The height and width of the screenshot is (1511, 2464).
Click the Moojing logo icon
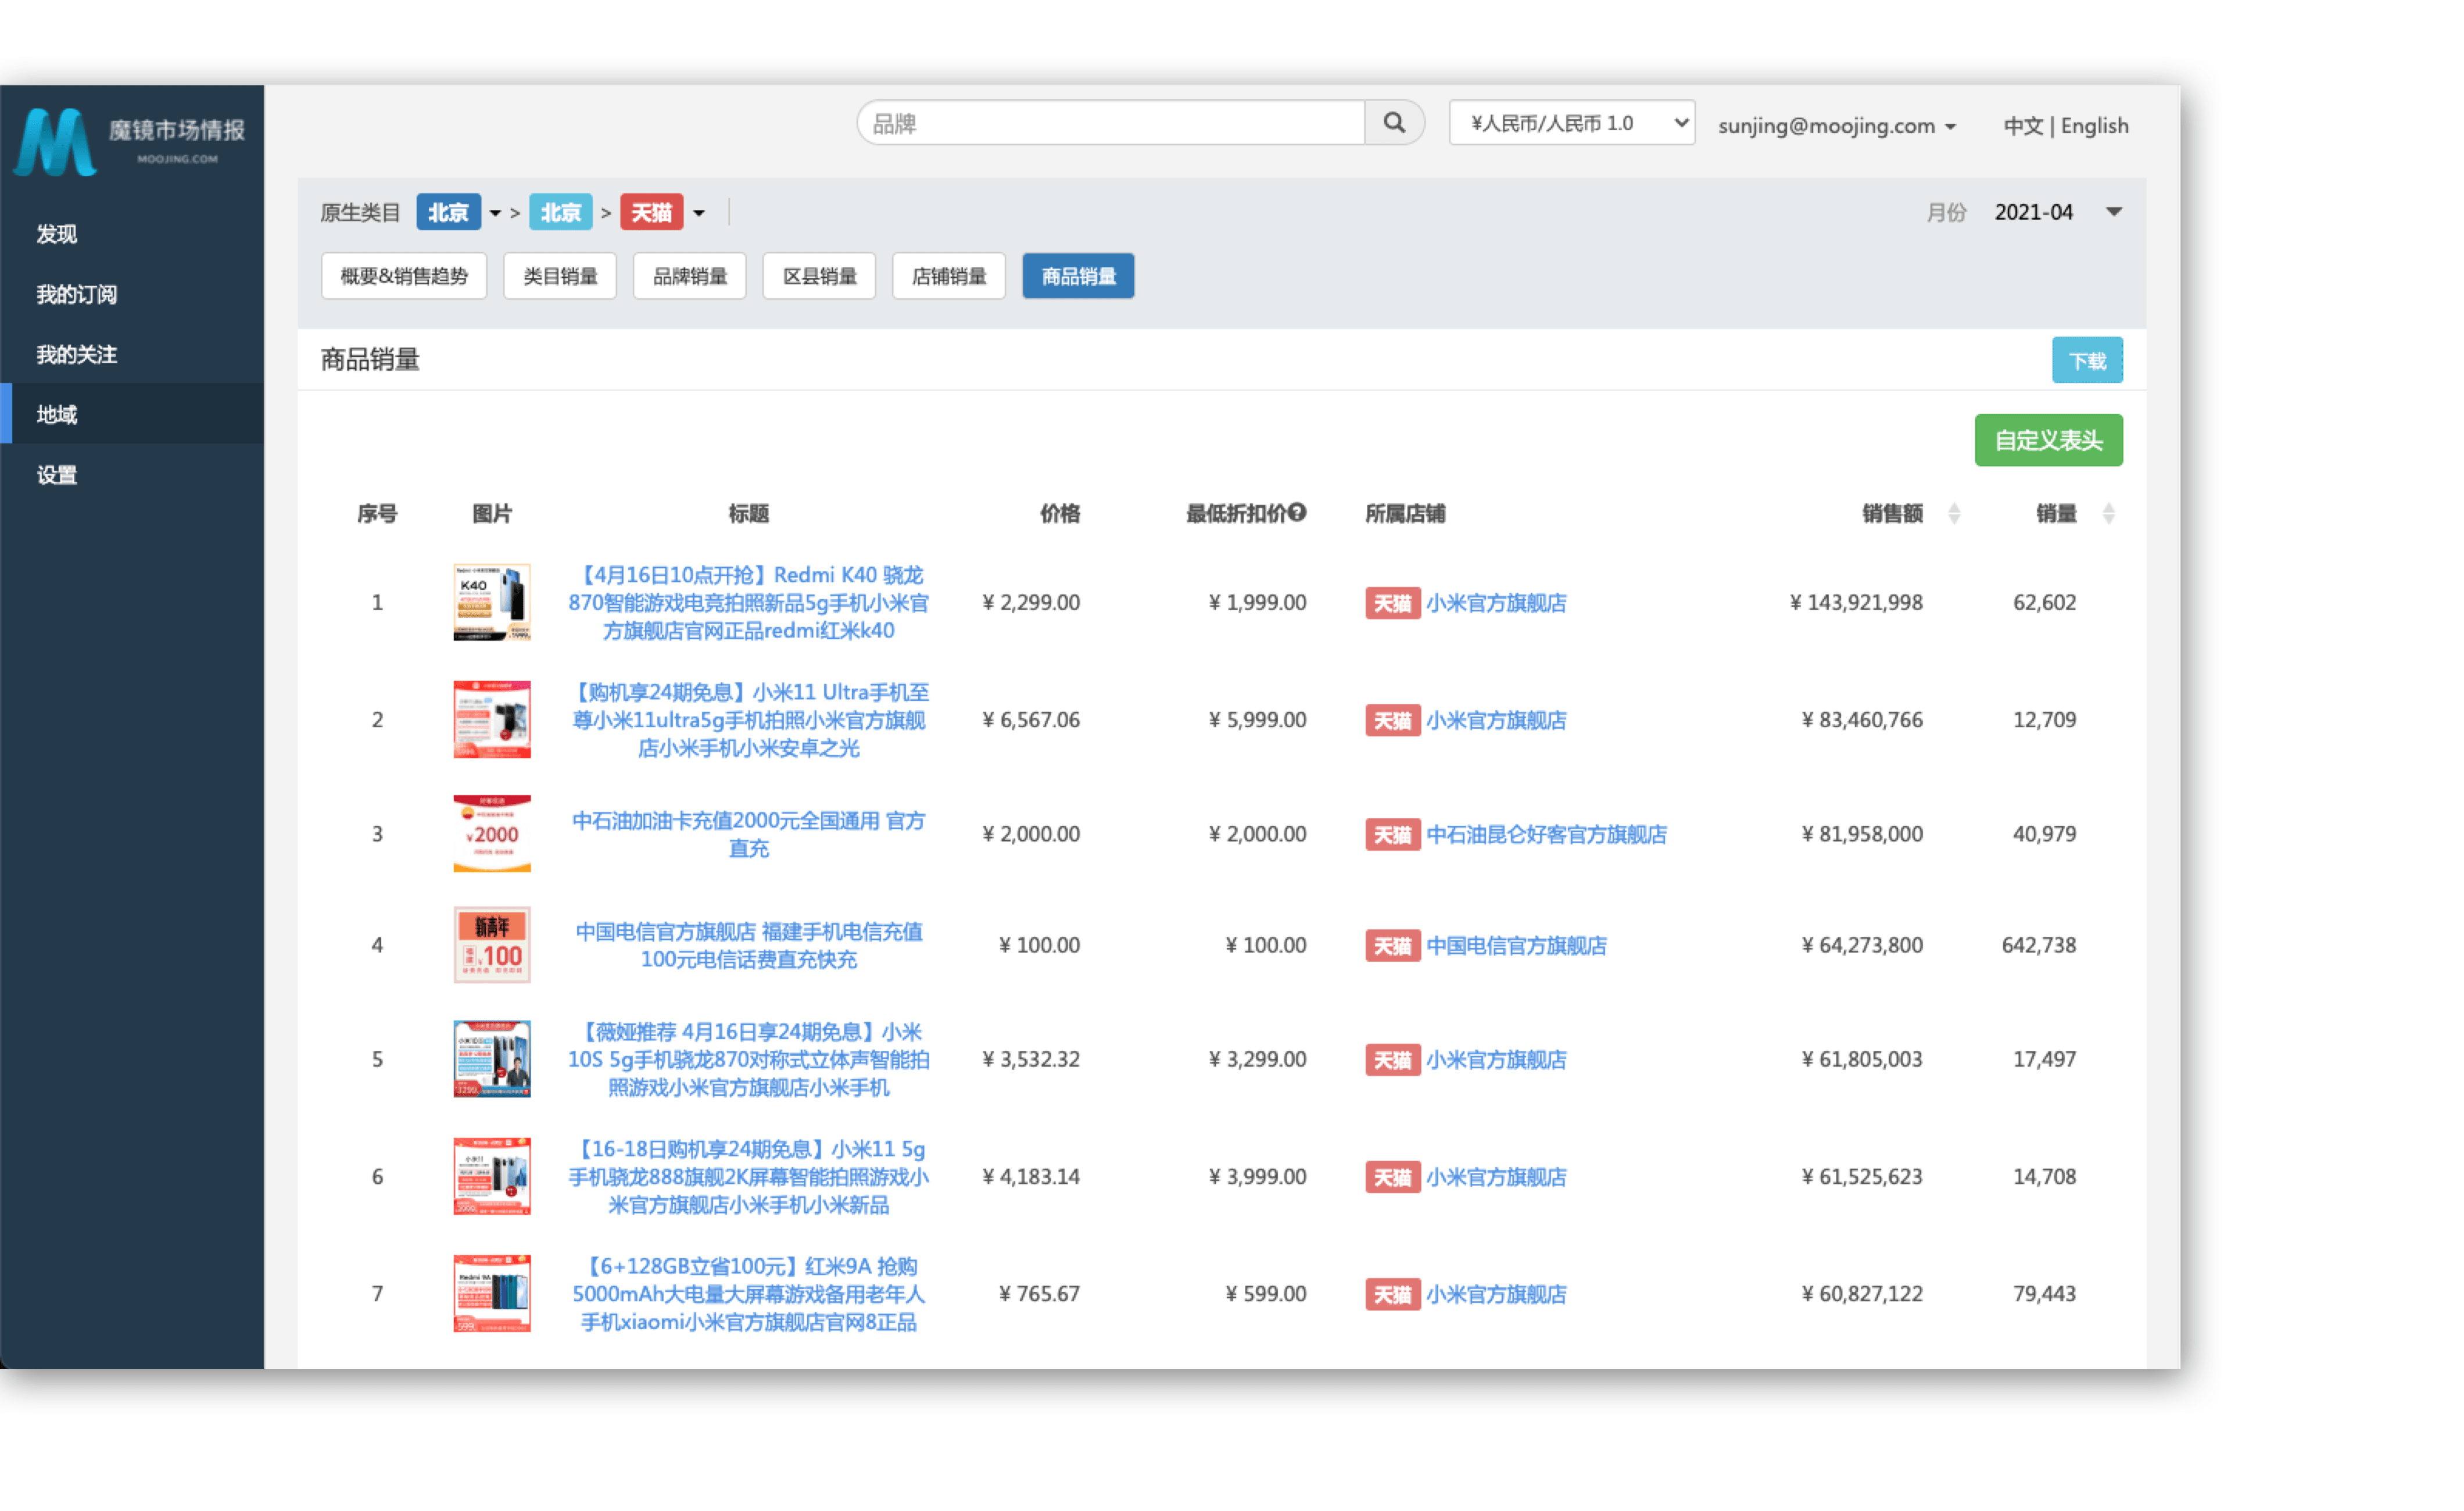55,142
